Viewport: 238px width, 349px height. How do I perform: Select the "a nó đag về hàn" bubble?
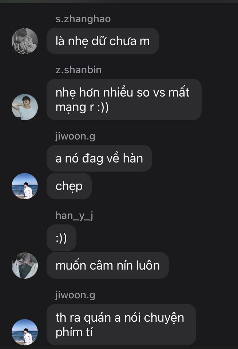[99, 158]
